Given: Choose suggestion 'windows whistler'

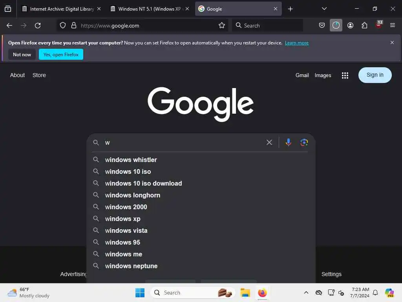Looking at the screenshot, I should [x=200, y=160].
